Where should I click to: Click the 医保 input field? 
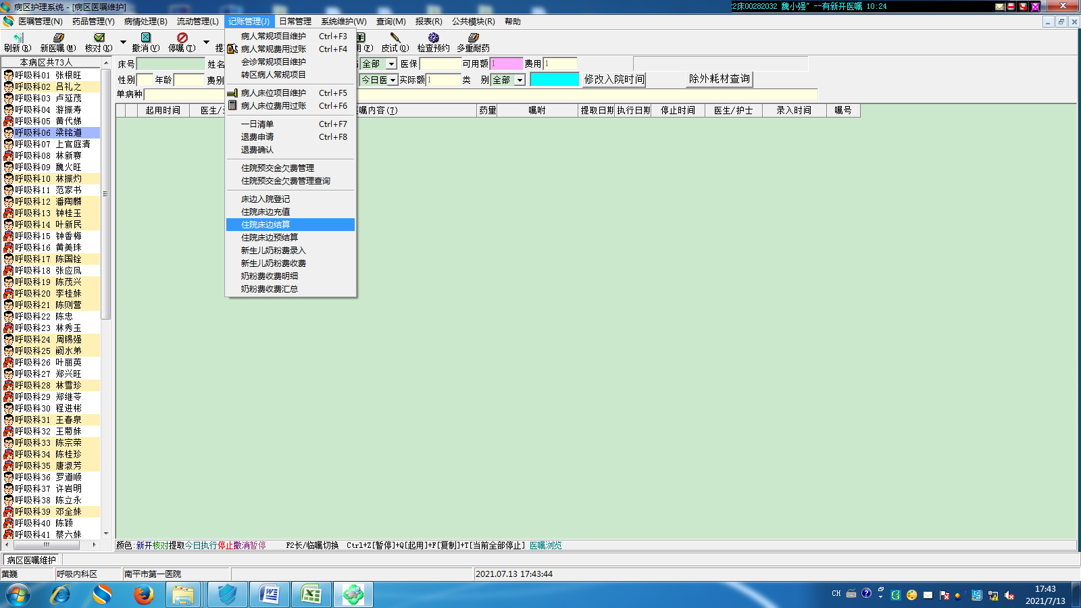click(440, 64)
